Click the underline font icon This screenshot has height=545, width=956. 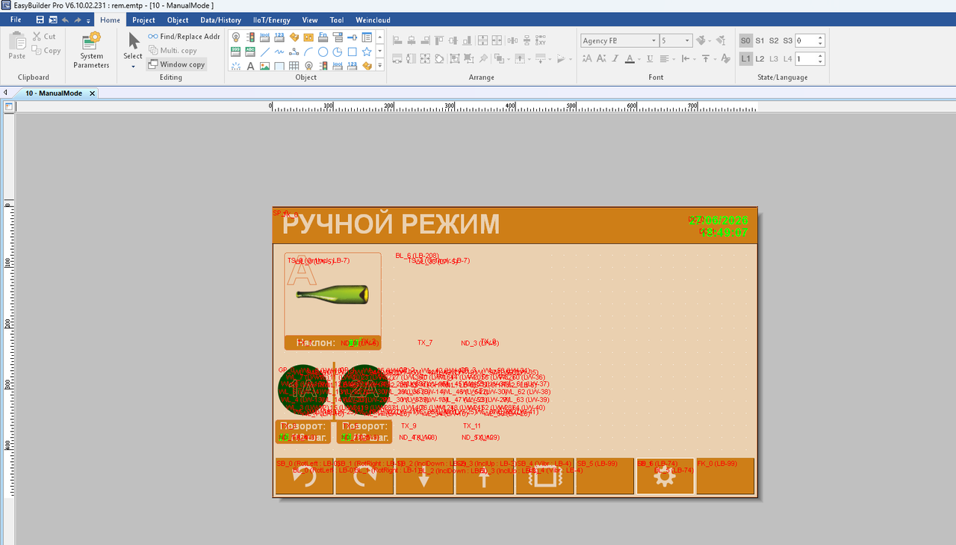click(x=650, y=58)
